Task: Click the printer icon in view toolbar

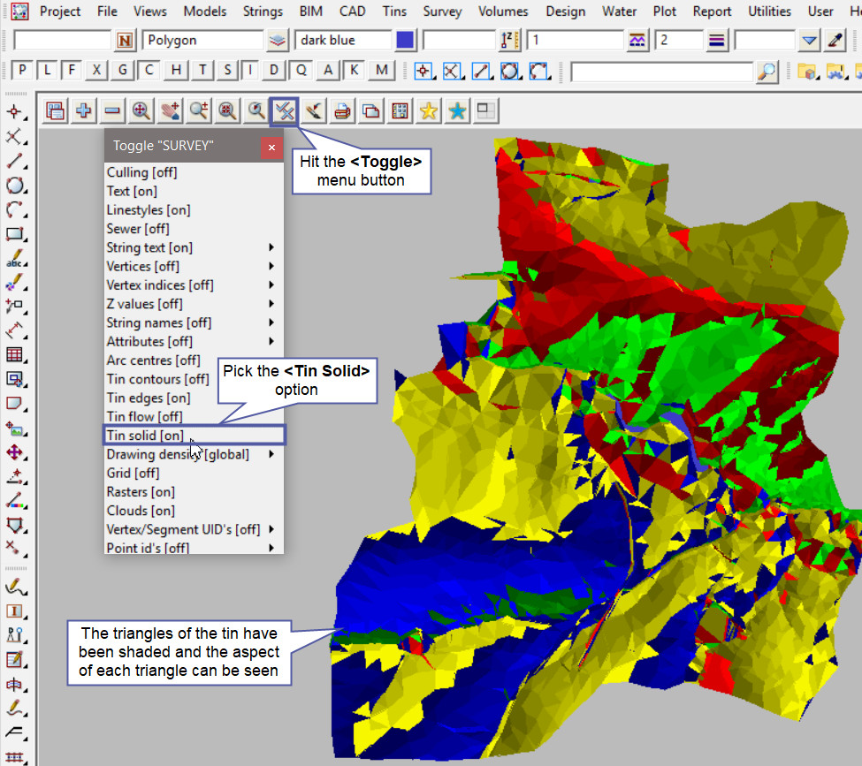Action: click(x=342, y=110)
